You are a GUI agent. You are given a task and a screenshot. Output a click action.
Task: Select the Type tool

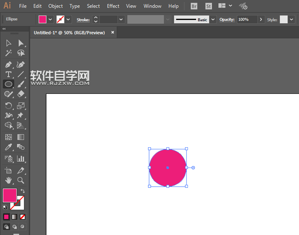(8, 74)
